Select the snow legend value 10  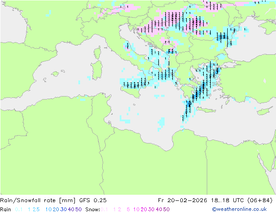(136, 210)
